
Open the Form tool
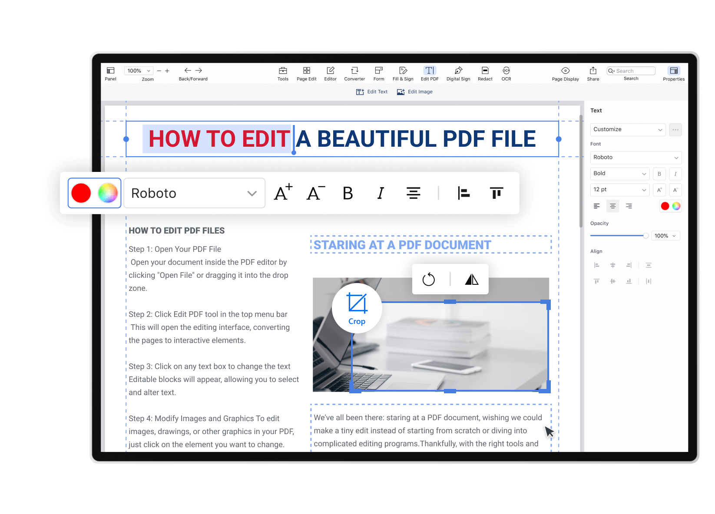click(x=379, y=70)
